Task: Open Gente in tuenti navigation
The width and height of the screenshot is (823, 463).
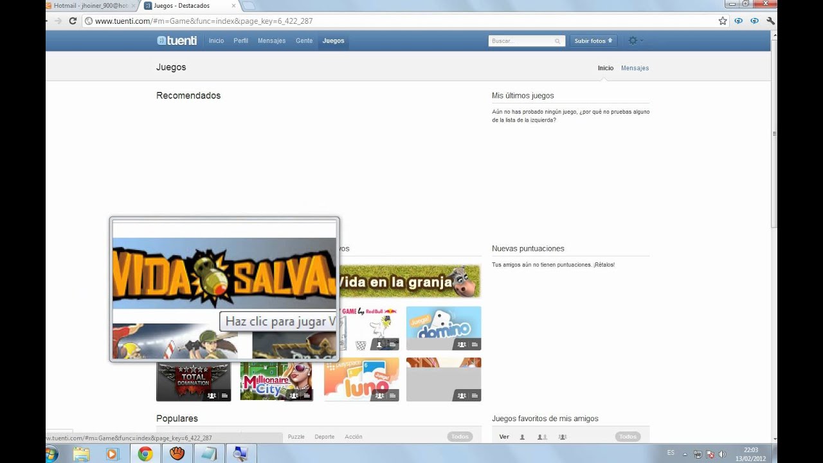Action: tap(304, 41)
